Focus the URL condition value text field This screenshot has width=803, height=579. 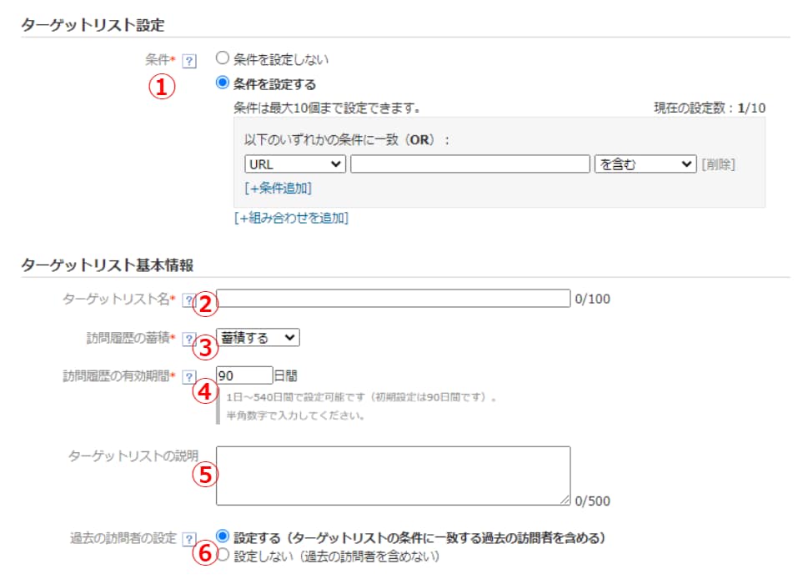469,164
